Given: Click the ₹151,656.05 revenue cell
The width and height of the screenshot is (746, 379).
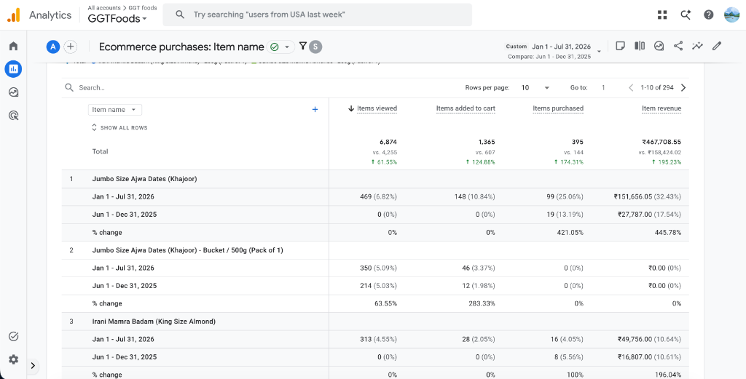Looking at the screenshot, I should click(648, 196).
